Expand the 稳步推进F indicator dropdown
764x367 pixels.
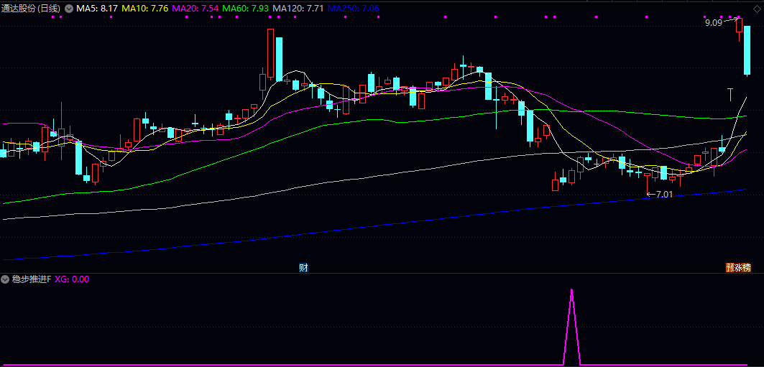click(5, 279)
